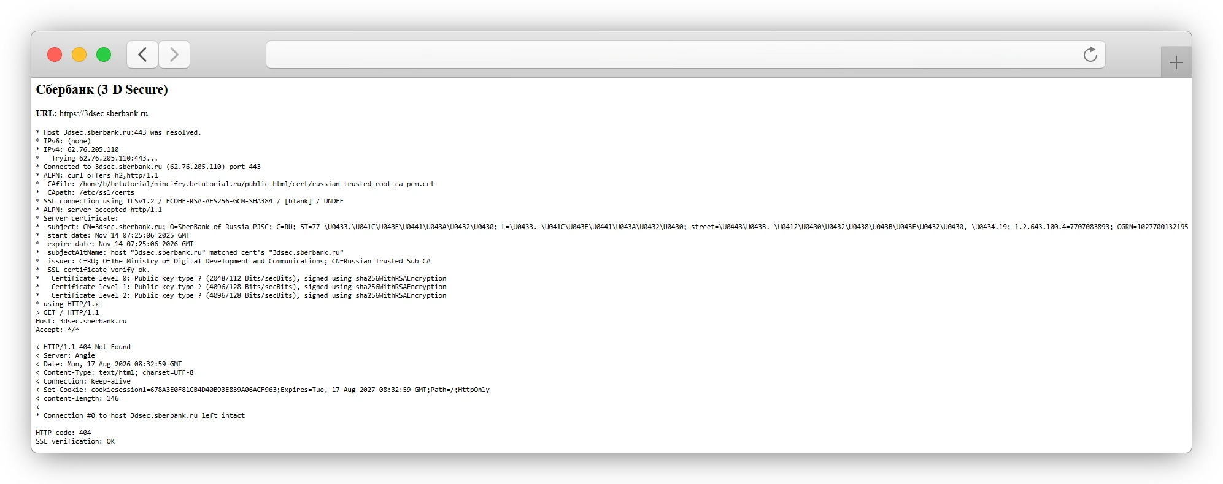Click the 'Connection: keep-alive' header line
Screen dimensions: 1223x484
(83, 381)
